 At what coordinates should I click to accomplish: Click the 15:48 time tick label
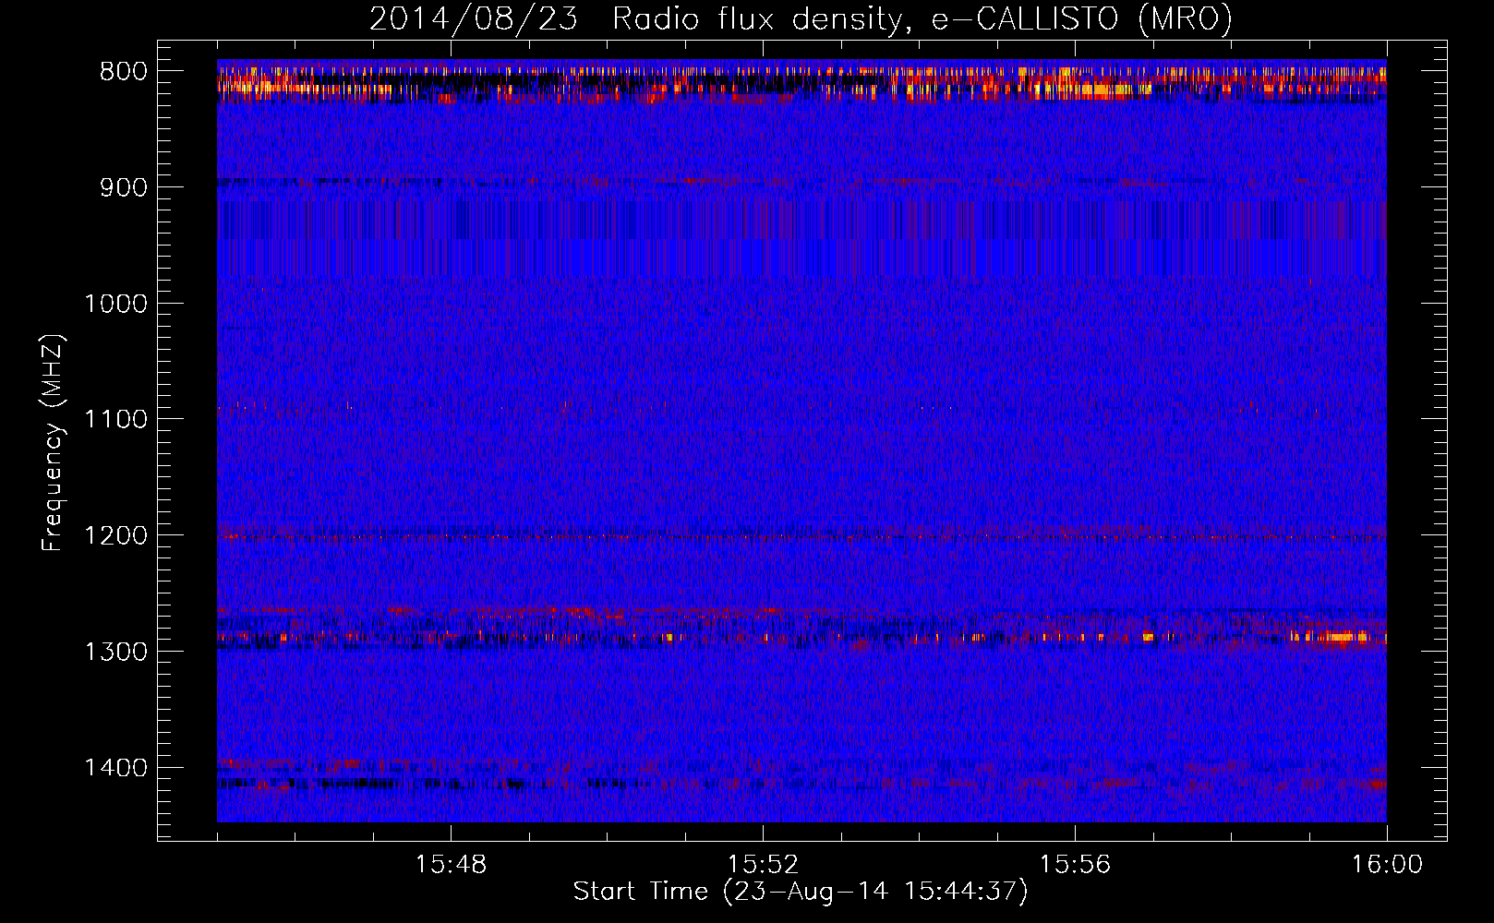tap(451, 865)
